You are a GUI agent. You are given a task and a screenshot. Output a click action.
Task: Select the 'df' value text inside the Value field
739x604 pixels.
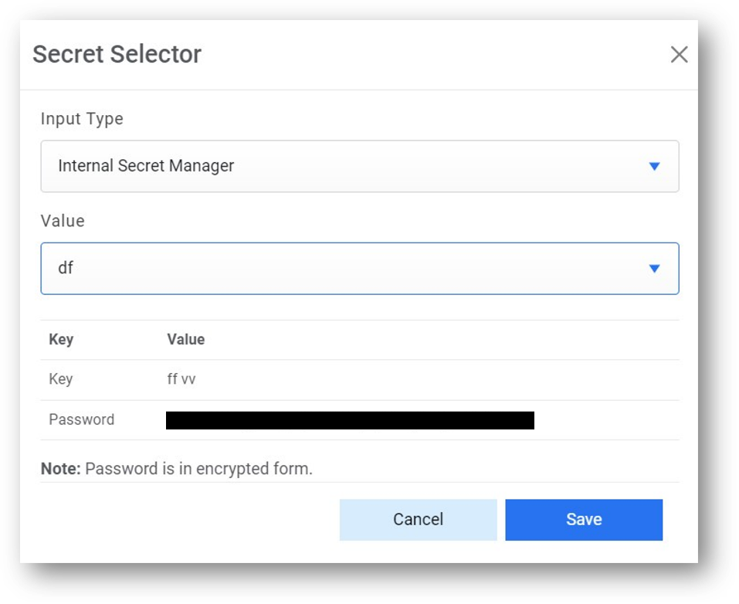(x=66, y=268)
